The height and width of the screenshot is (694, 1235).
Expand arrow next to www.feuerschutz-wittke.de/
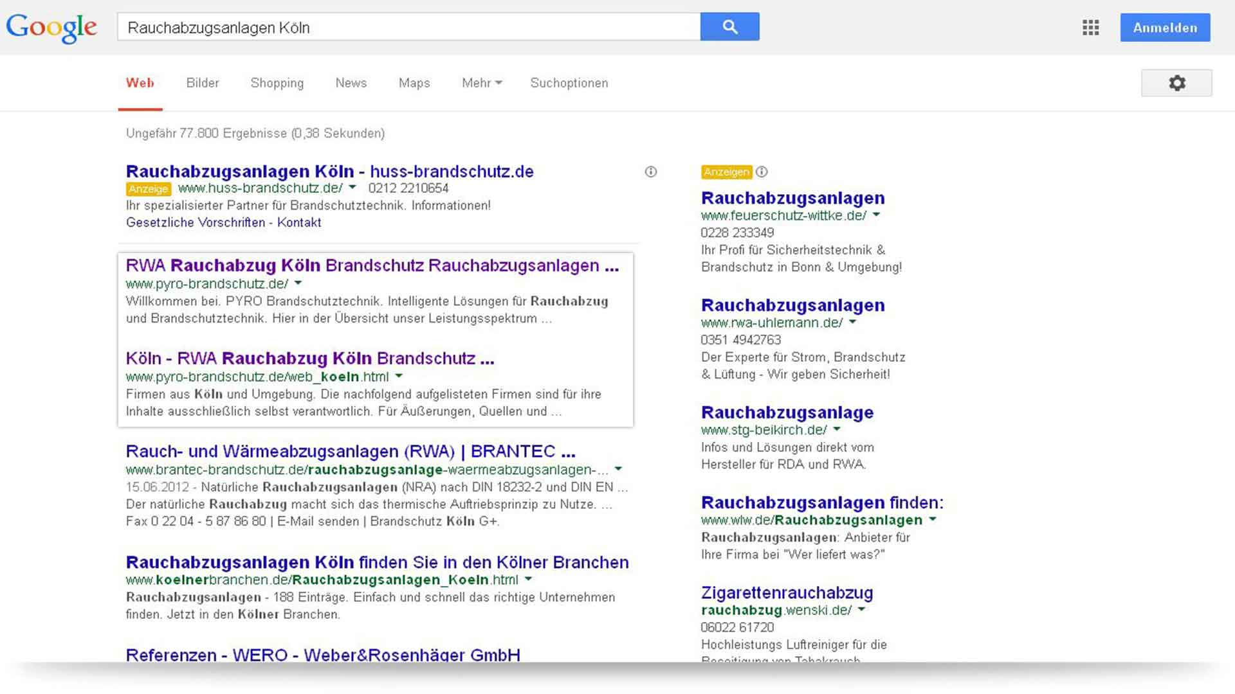pos(876,215)
